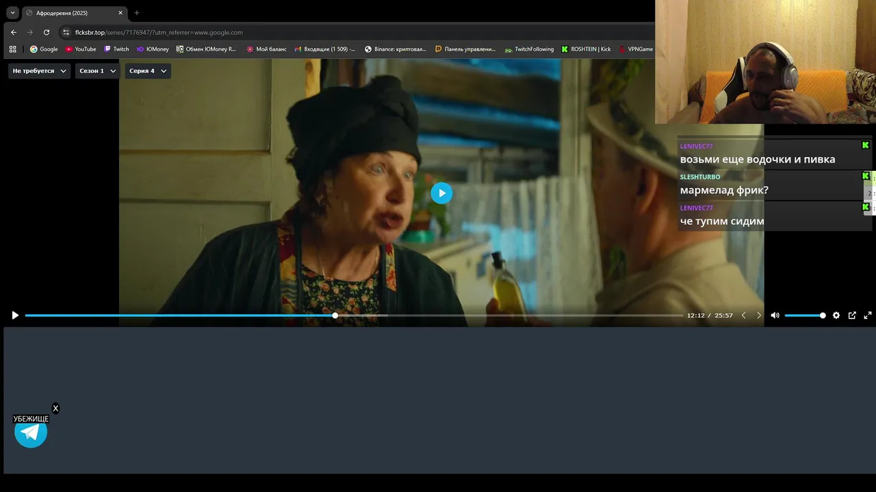The image size is (876, 492).
Task: Open the Мой баланс bookmark
Action: tap(267, 49)
